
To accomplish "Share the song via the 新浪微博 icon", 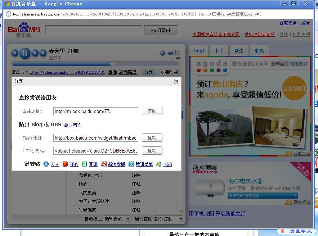I will click(103, 164).
